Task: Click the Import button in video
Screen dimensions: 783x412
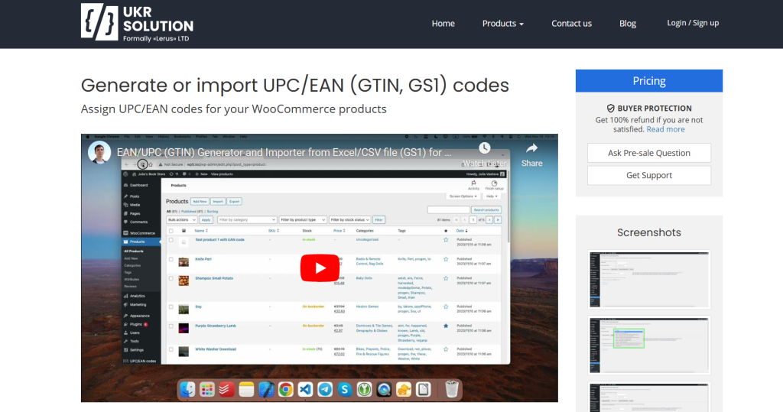Action: click(x=218, y=201)
